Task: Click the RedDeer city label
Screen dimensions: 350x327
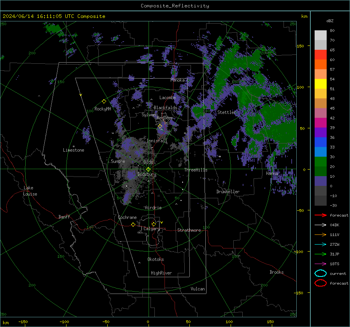Action: pyautogui.click(x=165, y=118)
